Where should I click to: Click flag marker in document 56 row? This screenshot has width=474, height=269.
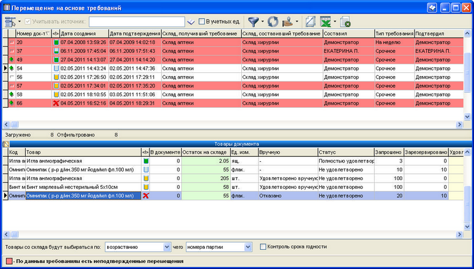12,77
